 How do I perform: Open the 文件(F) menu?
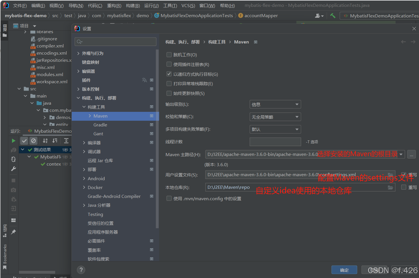20,5
